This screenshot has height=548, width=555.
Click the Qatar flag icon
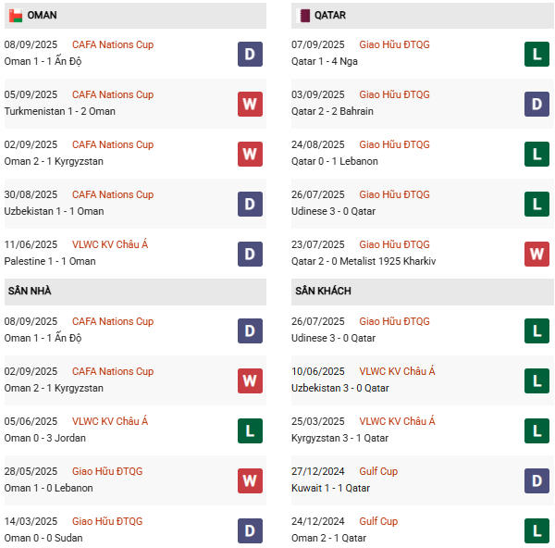click(305, 16)
